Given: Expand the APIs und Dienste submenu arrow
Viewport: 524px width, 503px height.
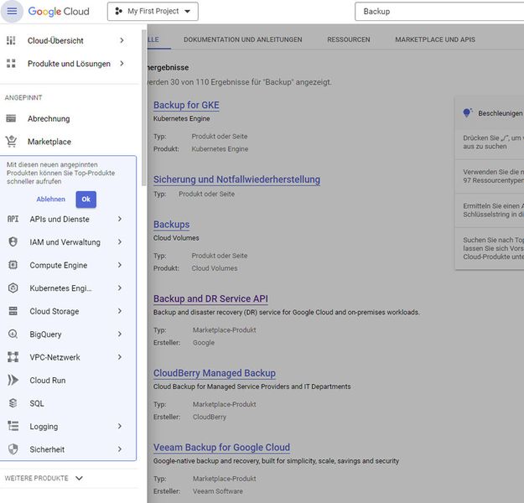Looking at the screenshot, I should (120, 219).
